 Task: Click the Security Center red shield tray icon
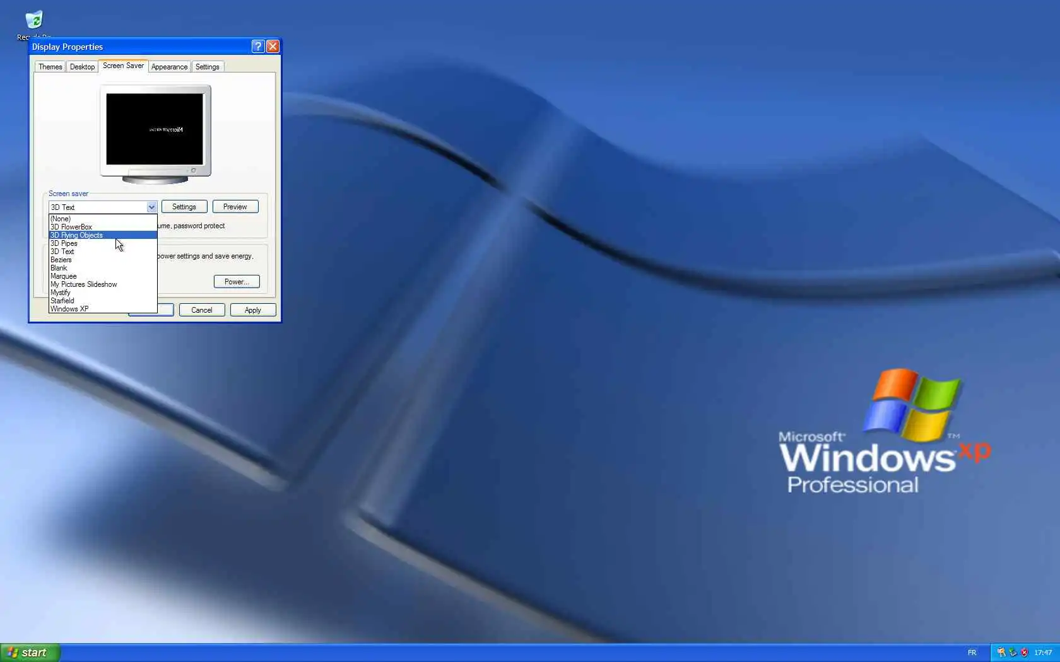click(x=1024, y=653)
